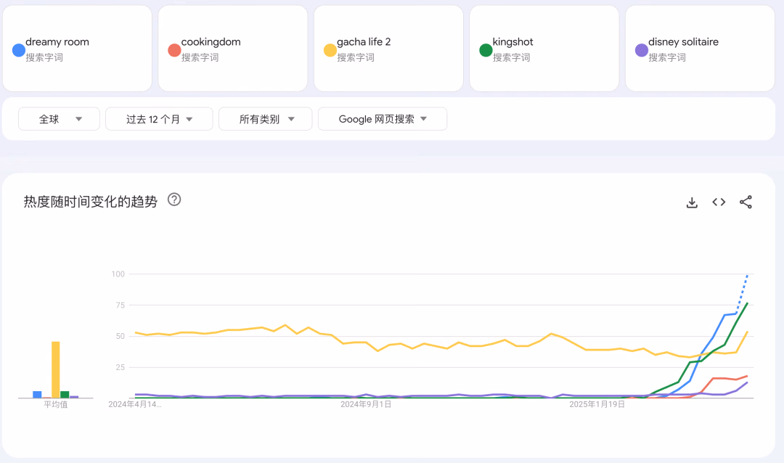This screenshot has height=463, width=784.
Task: Click the 热度随时间变化的趋势 heading
Action: (x=91, y=202)
